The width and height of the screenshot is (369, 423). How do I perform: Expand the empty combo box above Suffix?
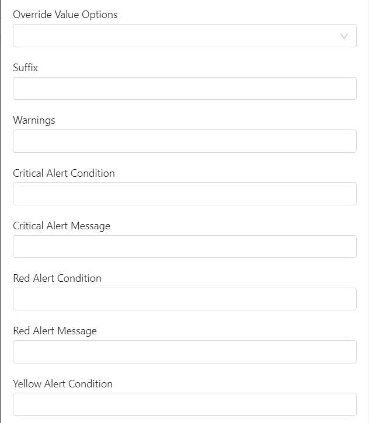pos(175,36)
